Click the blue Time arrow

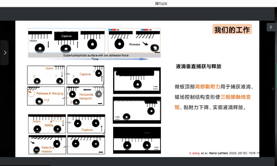97,59
